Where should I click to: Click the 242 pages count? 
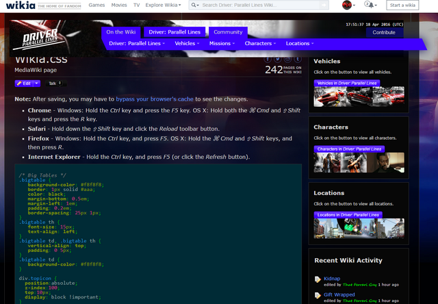click(x=283, y=70)
